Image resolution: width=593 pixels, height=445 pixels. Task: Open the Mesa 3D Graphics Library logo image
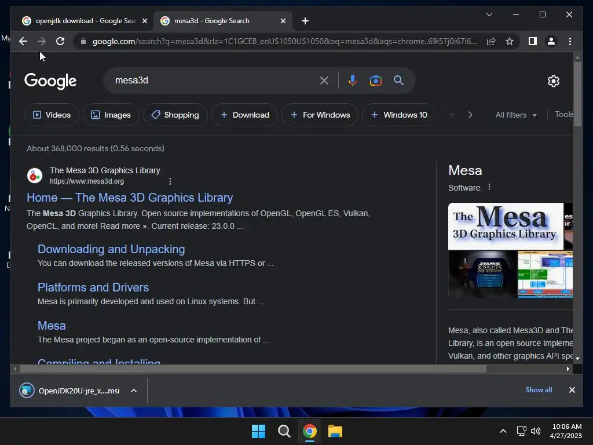(x=506, y=226)
